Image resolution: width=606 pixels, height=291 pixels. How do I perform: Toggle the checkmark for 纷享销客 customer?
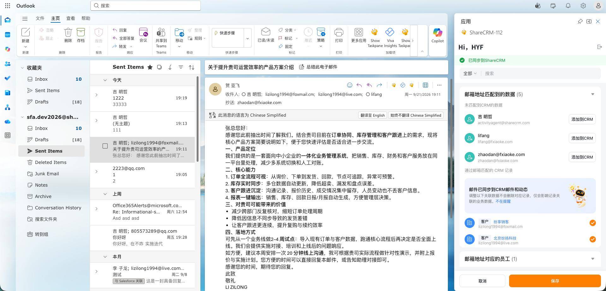(592, 223)
